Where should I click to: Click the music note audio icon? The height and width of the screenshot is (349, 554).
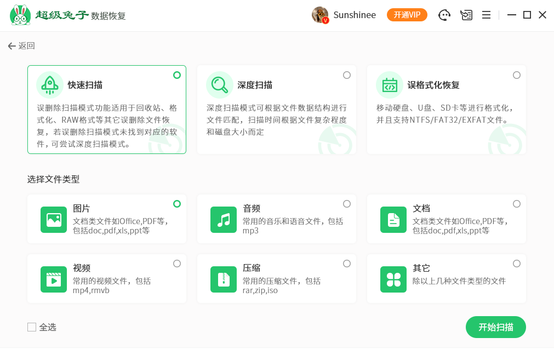pos(224,220)
